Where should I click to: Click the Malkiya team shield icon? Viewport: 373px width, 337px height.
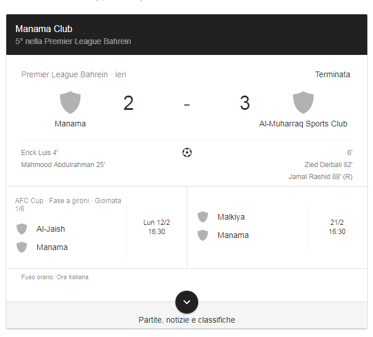[203, 217]
